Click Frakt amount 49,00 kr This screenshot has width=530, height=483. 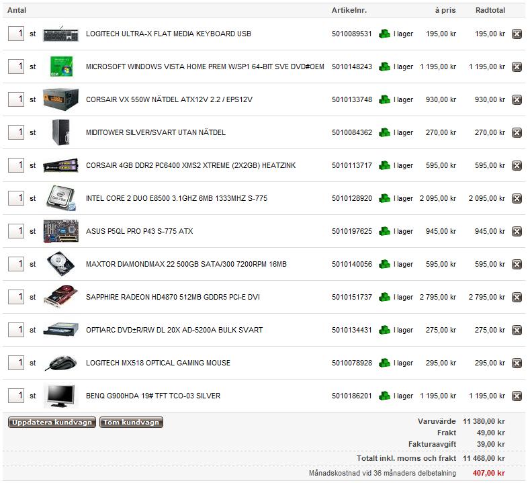click(491, 433)
